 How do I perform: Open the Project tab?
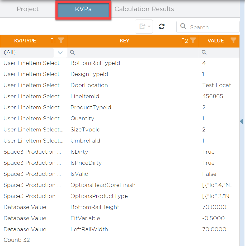(28, 9)
